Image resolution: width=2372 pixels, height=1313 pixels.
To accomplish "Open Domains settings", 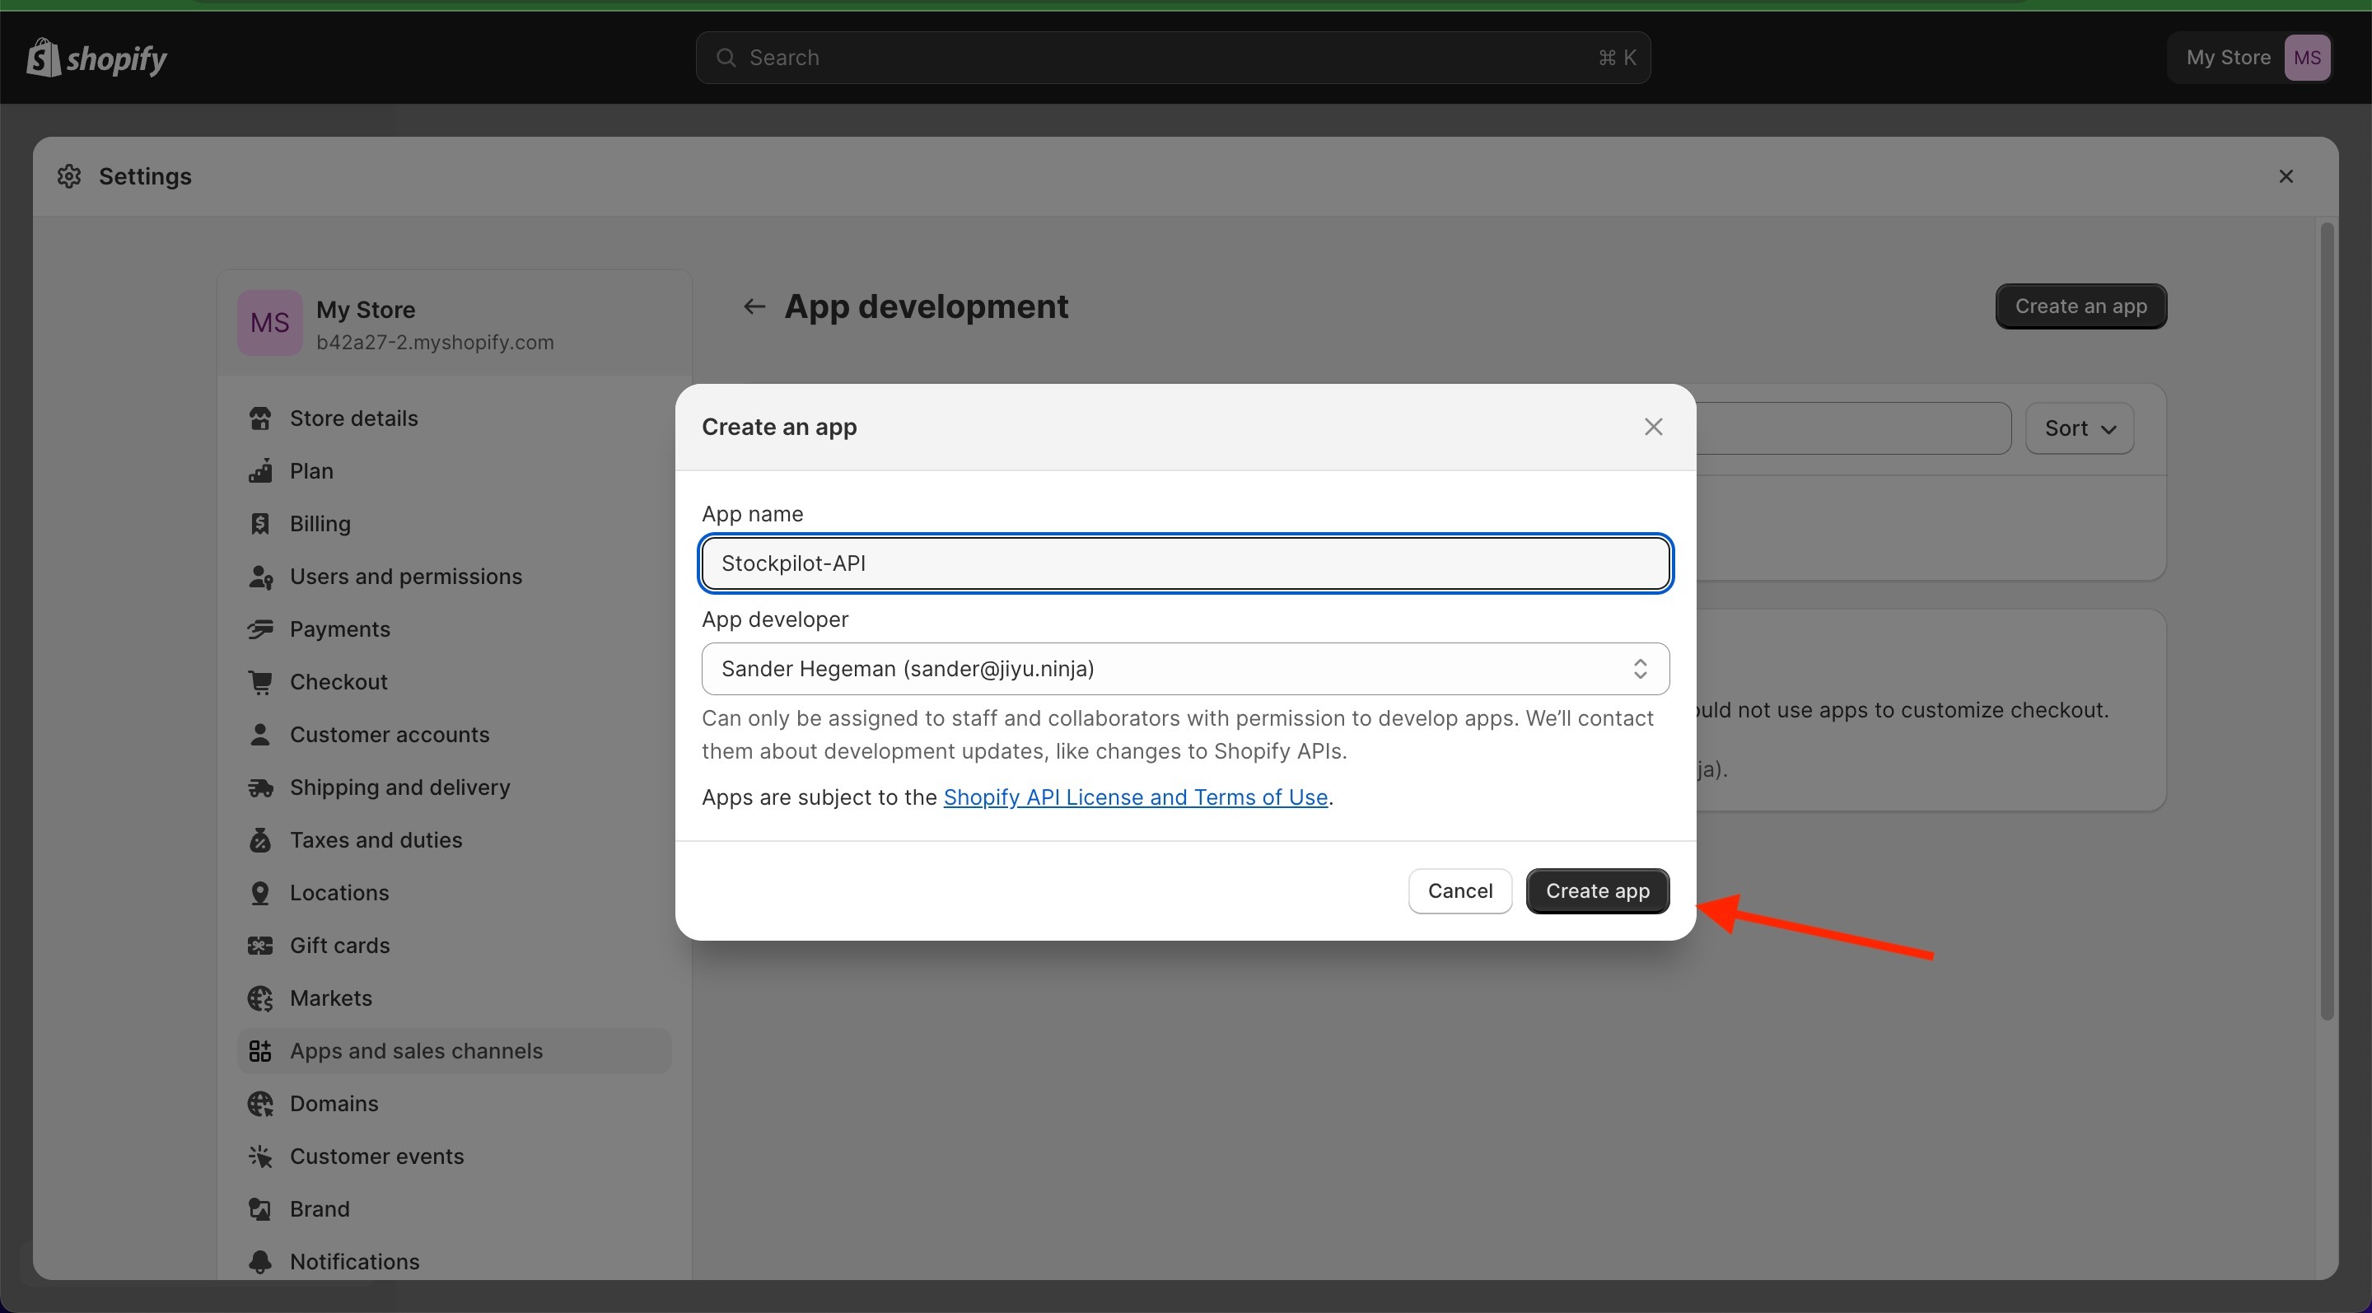I will 454,1103.
